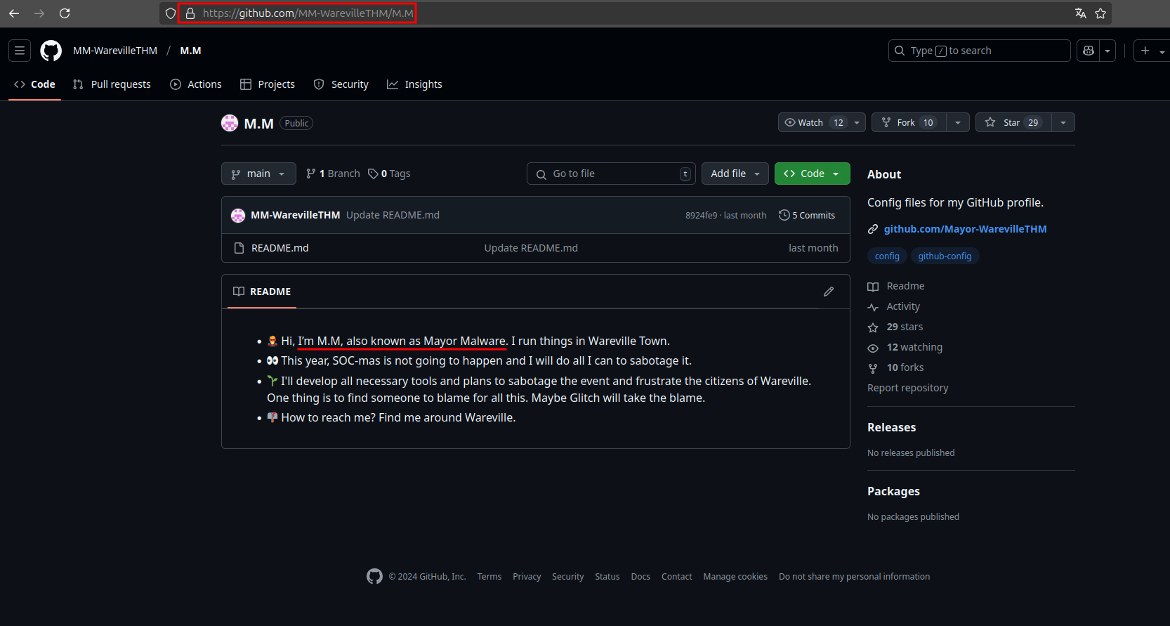Click the translate page icon
The height and width of the screenshot is (626, 1170).
(1081, 13)
